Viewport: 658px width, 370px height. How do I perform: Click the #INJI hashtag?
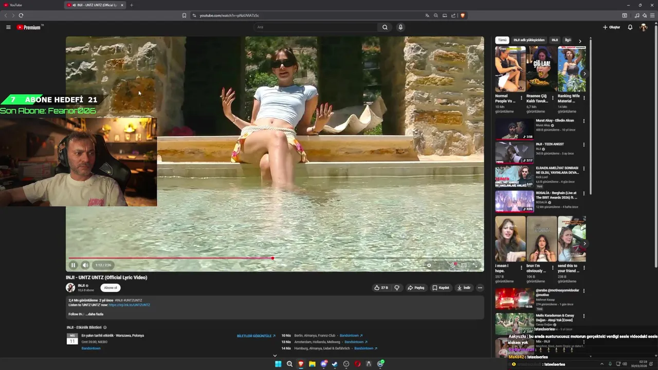pos(118,300)
